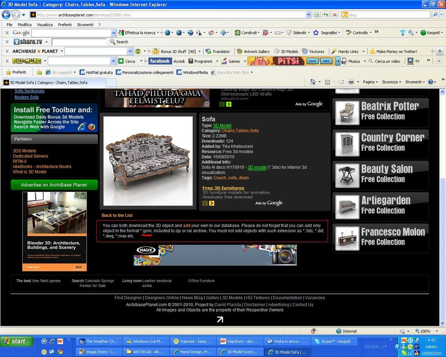Open a new blank tab
The height and width of the screenshot is (357, 446).
pyautogui.click(x=111, y=83)
